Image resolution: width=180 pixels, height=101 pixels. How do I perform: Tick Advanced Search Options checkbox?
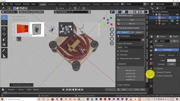click(x=118, y=59)
